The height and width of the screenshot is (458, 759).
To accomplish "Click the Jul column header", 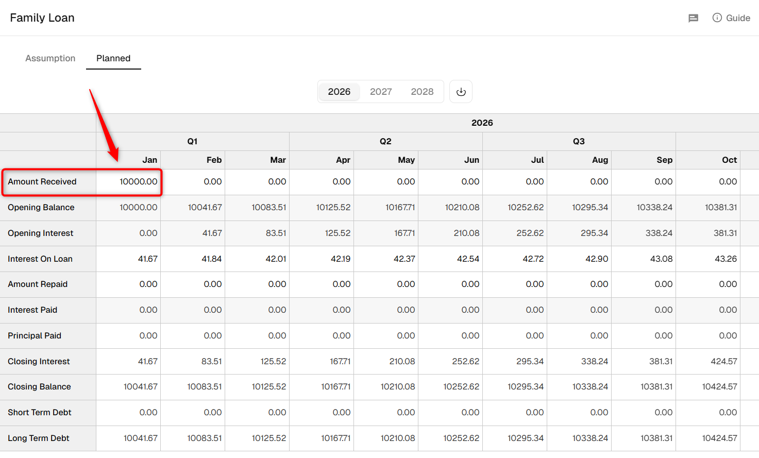I will coord(537,160).
